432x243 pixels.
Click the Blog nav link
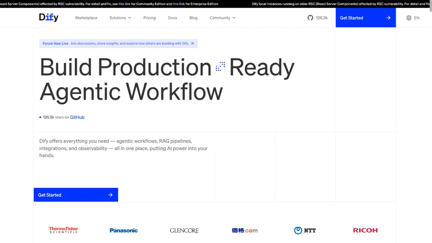pyautogui.click(x=193, y=18)
